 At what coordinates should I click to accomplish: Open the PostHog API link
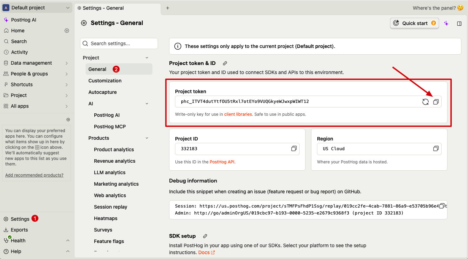[222, 162]
